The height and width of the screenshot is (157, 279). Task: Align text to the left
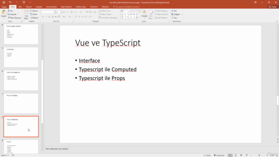click(76, 17)
